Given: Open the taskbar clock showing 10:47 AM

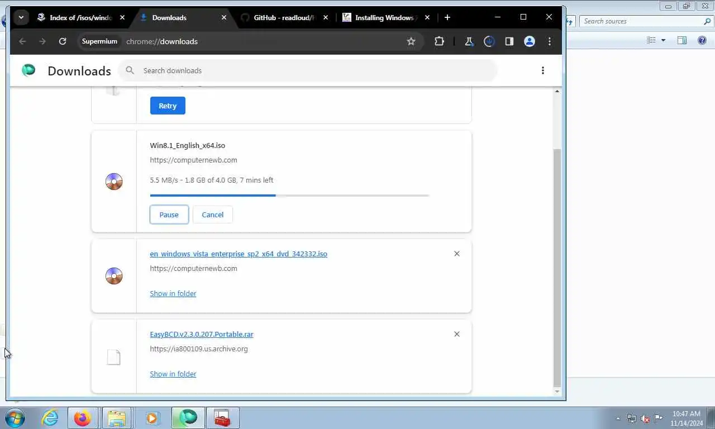Looking at the screenshot, I should click(x=687, y=418).
